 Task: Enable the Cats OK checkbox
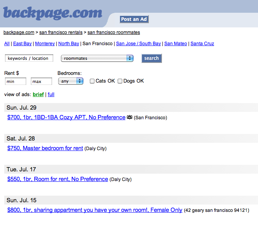point(92,81)
